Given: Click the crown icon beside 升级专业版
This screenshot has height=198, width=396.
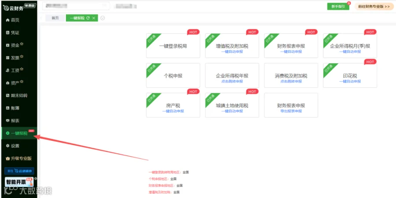Looking at the screenshot, I should pos(7,158).
